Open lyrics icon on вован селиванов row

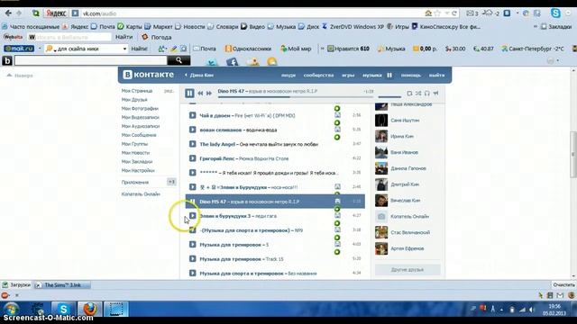[337, 130]
